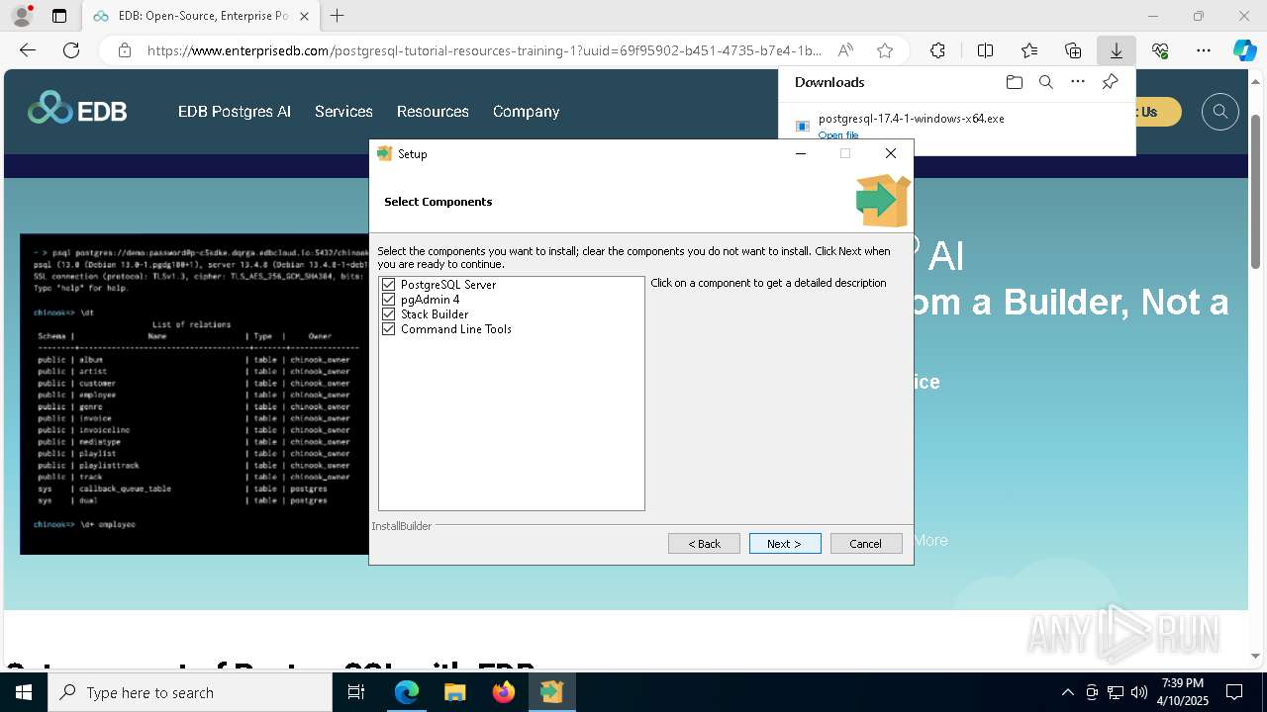Cancel the Setup installer
The image size is (1267, 712).
(865, 543)
